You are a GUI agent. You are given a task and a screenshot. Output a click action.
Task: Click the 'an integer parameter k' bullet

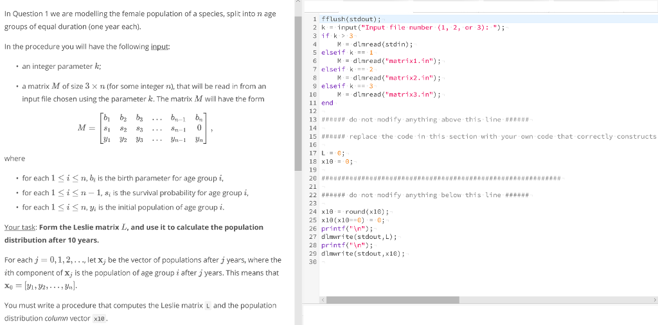pyautogui.click(x=62, y=67)
